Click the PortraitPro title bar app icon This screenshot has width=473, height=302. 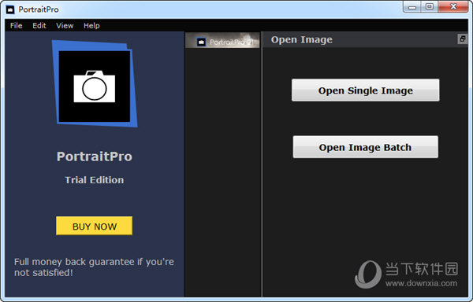(10, 9)
